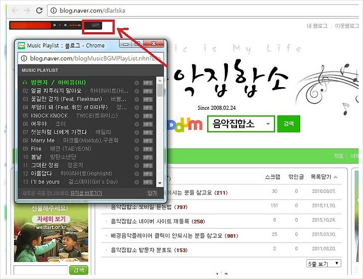Click sidebar 검색 button under the banner
Image resolution: width=363 pixels, height=279 pixels.
(x=79, y=270)
